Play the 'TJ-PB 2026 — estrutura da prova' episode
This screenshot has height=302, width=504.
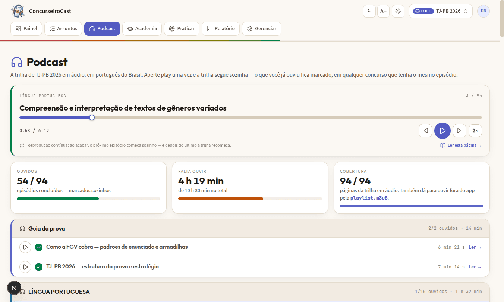coord(25,267)
